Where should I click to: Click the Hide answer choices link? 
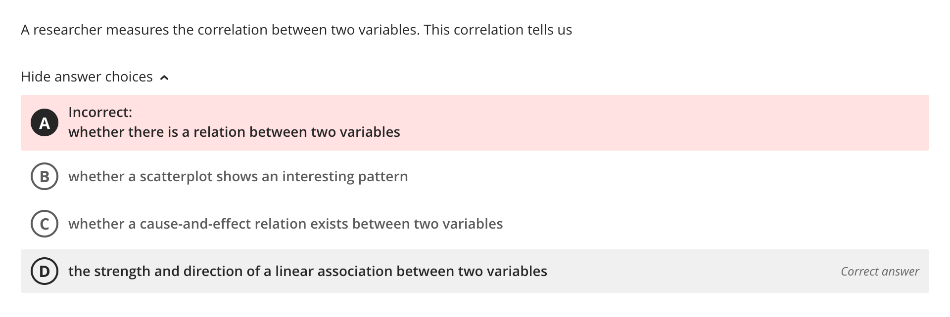(87, 77)
